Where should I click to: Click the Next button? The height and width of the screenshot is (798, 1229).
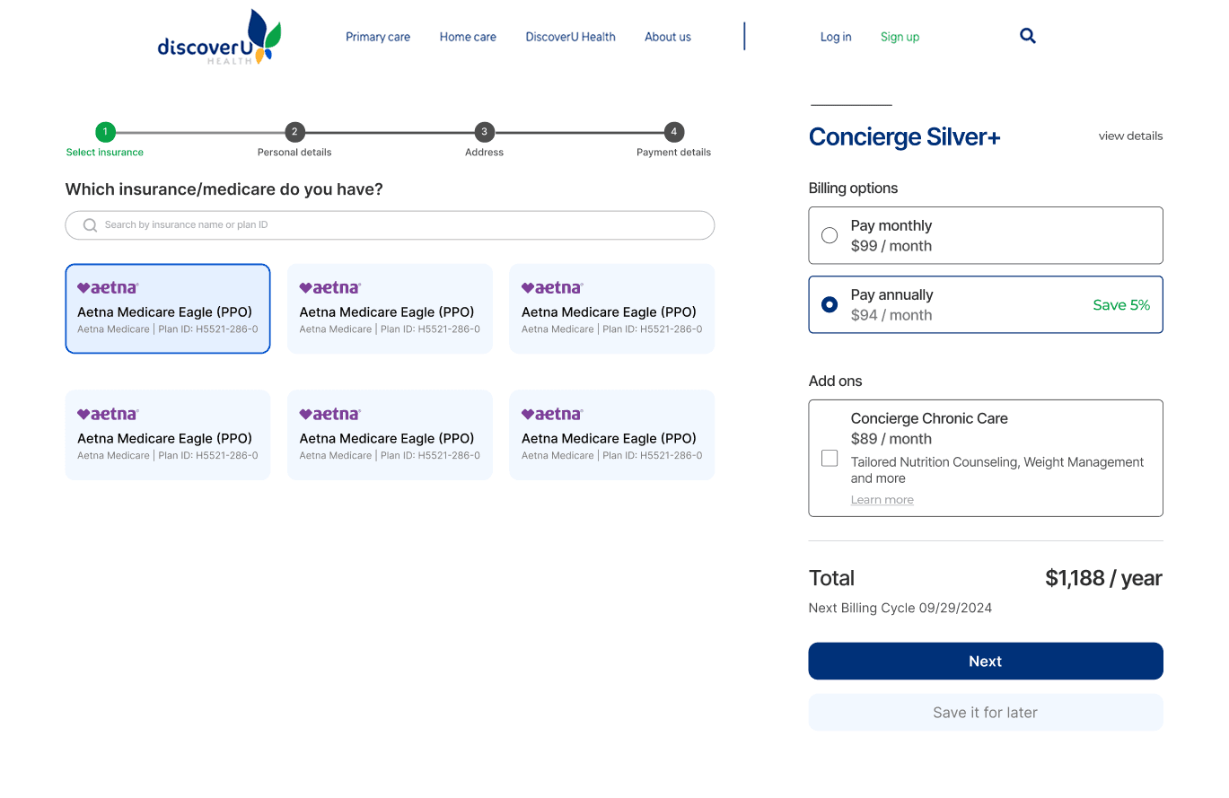tap(986, 661)
